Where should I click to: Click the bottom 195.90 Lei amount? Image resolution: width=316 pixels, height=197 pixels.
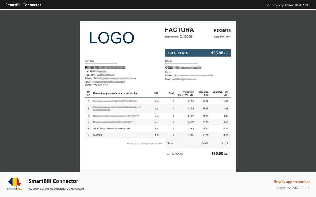tap(220, 153)
